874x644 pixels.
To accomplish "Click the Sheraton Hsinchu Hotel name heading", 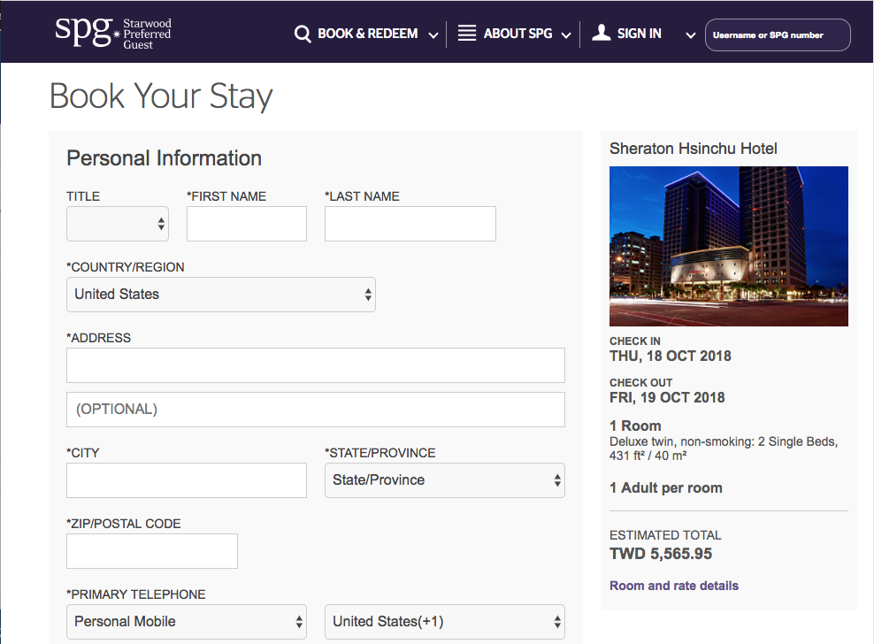I will point(693,149).
